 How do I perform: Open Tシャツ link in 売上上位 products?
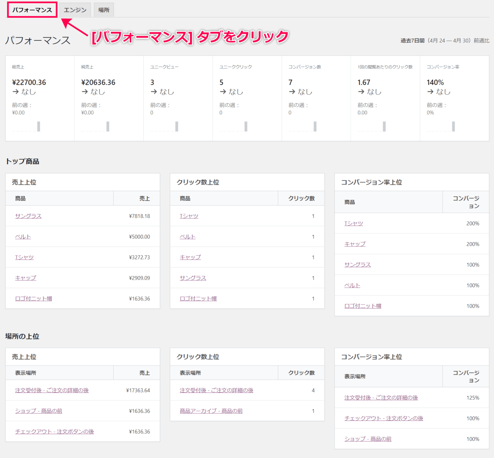pyautogui.click(x=24, y=257)
